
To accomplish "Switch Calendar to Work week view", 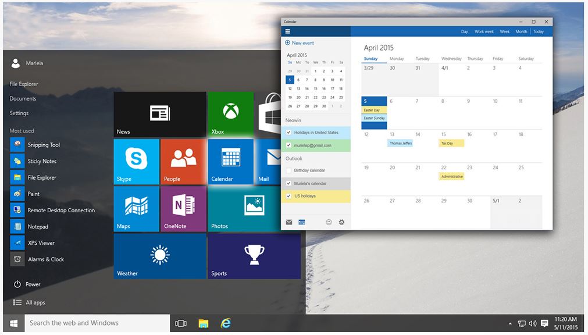I will 484,31.
